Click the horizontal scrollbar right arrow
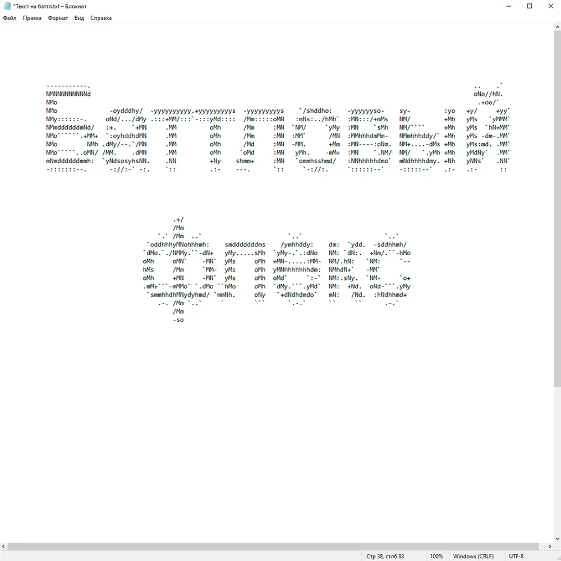 [x=550, y=546]
